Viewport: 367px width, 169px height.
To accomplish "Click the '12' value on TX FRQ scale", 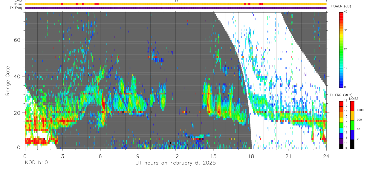I will (x=346, y=132).
